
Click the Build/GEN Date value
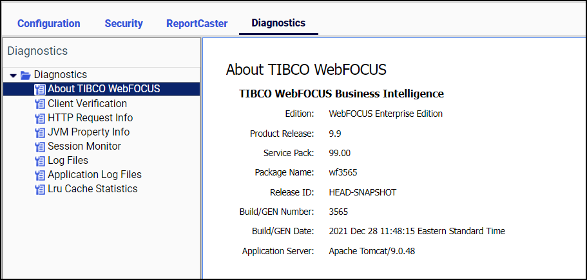(x=417, y=231)
